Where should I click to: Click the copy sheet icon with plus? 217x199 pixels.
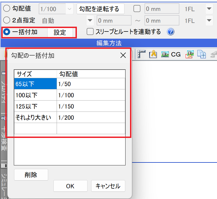coord(202,54)
